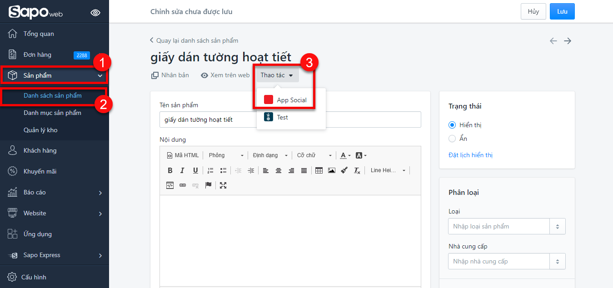Open Danh sách sản phẩm submenu item
The width and height of the screenshot is (613, 288).
tap(53, 96)
